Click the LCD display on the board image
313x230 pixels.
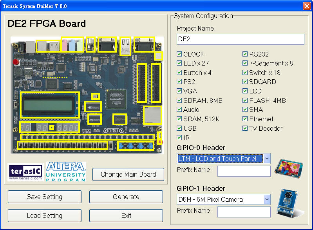click(50, 105)
